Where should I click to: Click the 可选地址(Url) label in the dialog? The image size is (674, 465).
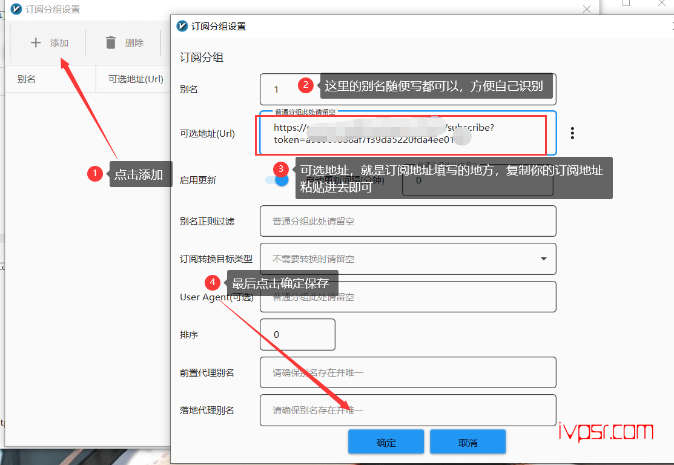(207, 133)
